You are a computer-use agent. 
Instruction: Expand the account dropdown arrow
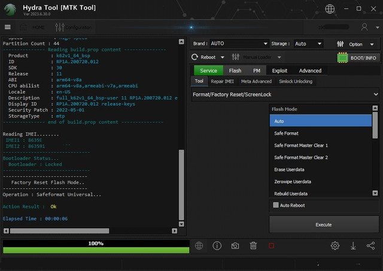tap(378, 28)
